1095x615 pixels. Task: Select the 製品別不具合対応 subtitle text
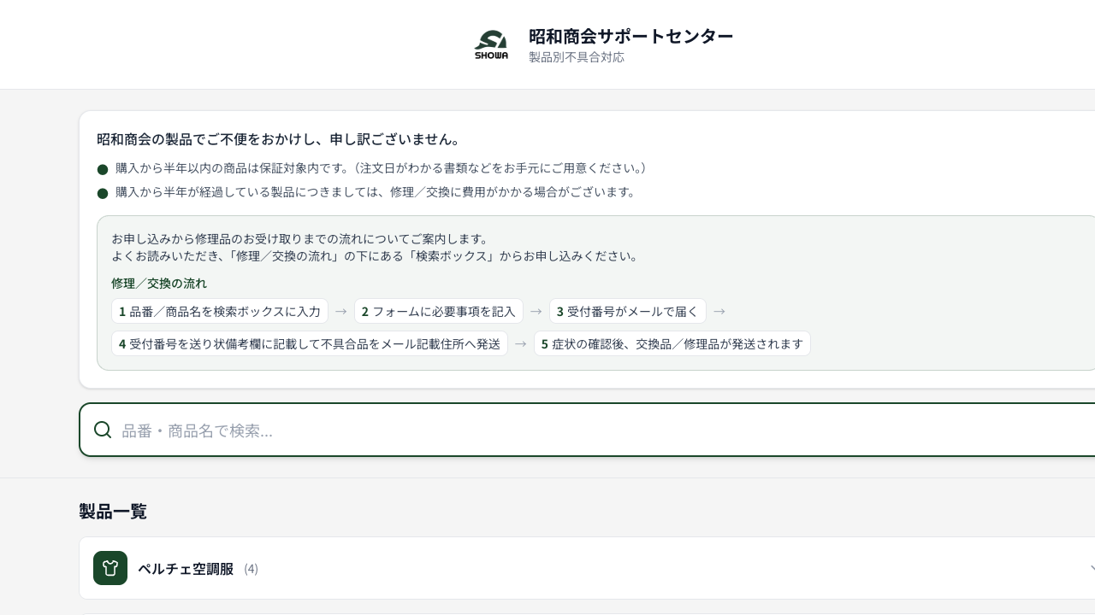point(577,57)
